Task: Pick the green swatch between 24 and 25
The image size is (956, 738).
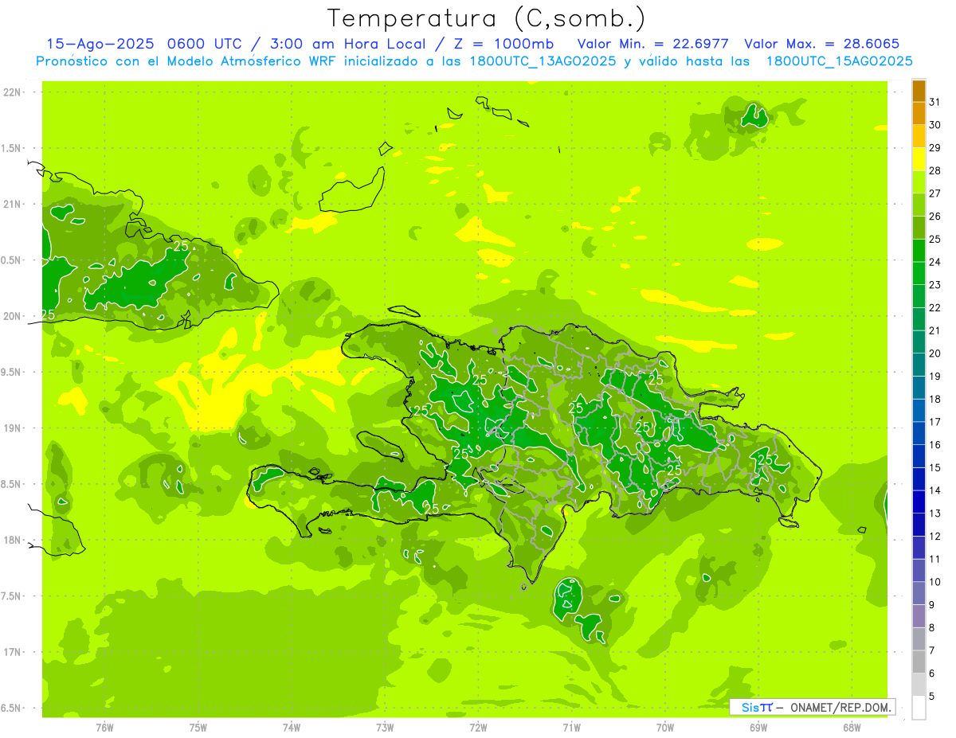Action: click(x=919, y=250)
